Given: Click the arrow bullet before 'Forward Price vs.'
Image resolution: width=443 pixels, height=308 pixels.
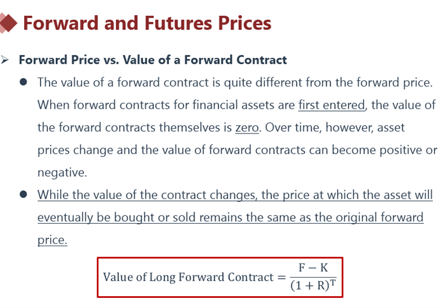Looking at the screenshot, I should tap(6, 60).
